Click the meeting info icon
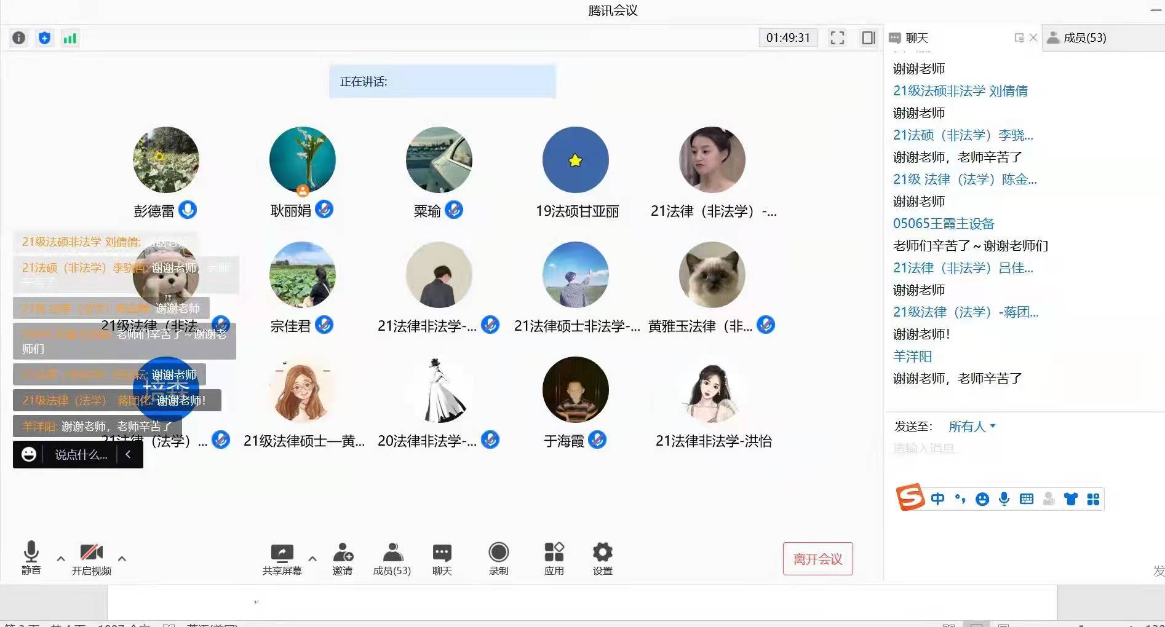The height and width of the screenshot is (627, 1165). pos(19,38)
